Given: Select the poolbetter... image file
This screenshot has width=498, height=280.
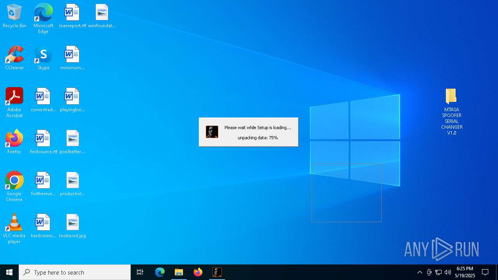Looking at the screenshot, I should 72,142.
